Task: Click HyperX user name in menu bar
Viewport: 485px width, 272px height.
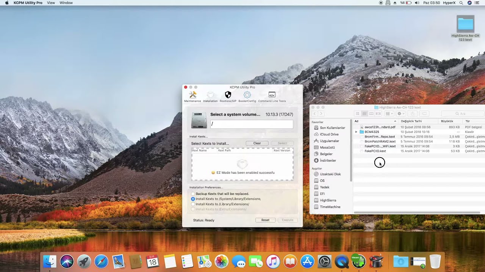Action: [449, 3]
